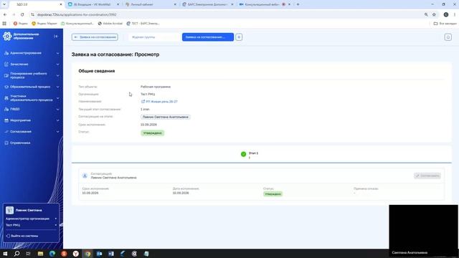Click the plus button to add a tab

[239, 37]
